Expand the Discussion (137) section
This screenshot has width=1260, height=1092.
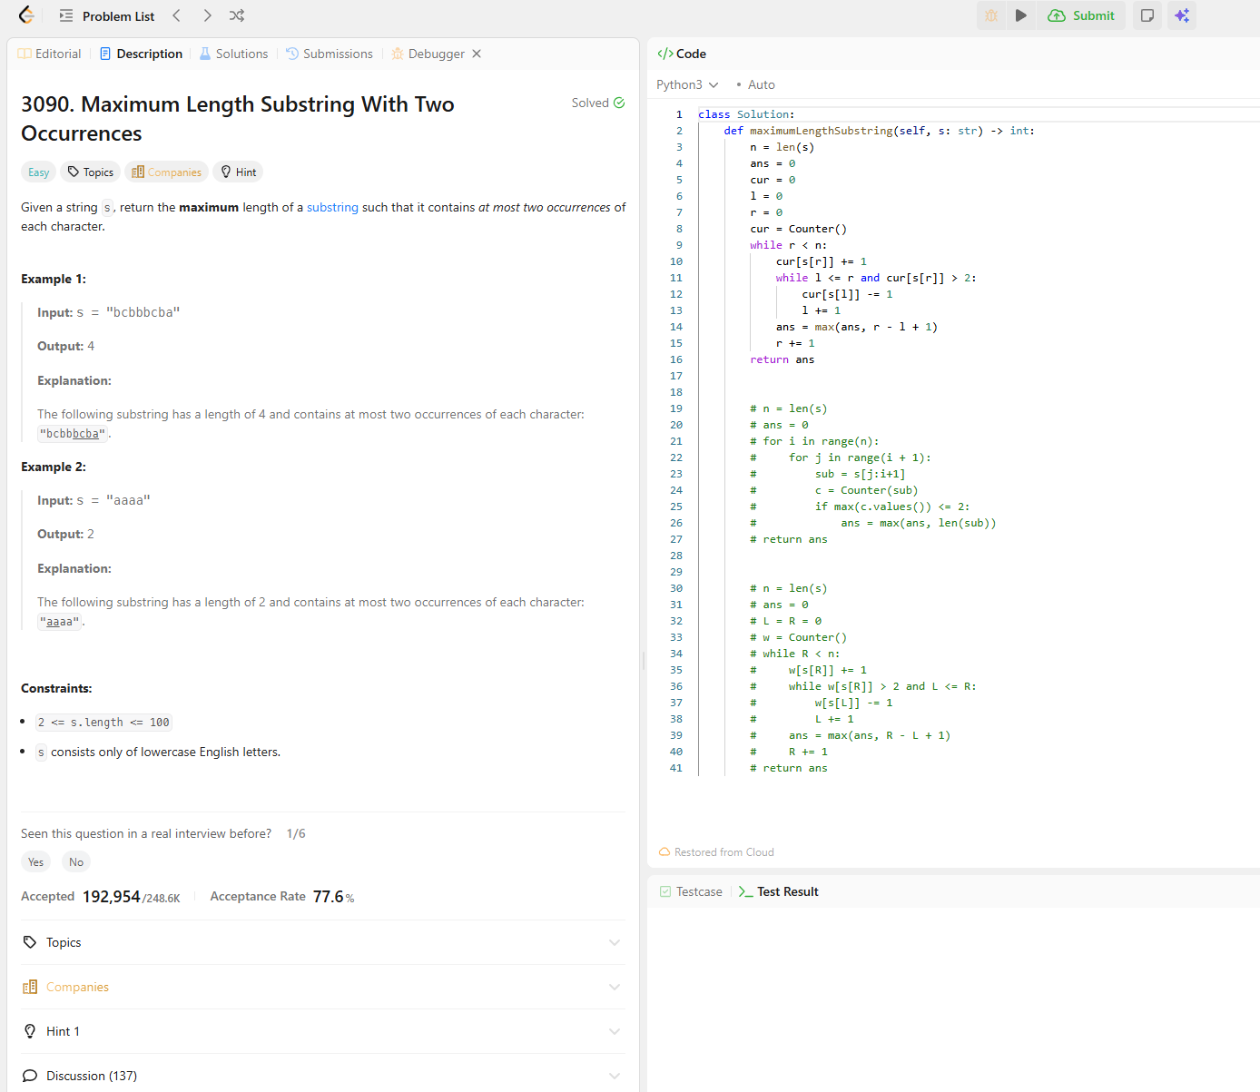[x=322, y=1076]
